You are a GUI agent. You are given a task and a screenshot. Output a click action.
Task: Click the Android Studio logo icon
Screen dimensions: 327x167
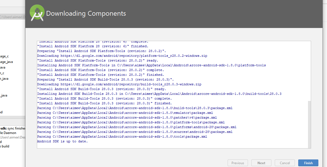click(37, 13)
